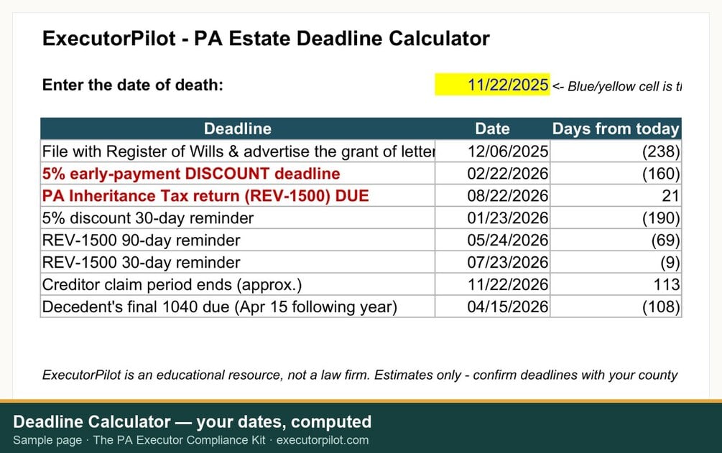
Task: Click the Date column header
Action: pyautogui.click(x=492, y=129)
